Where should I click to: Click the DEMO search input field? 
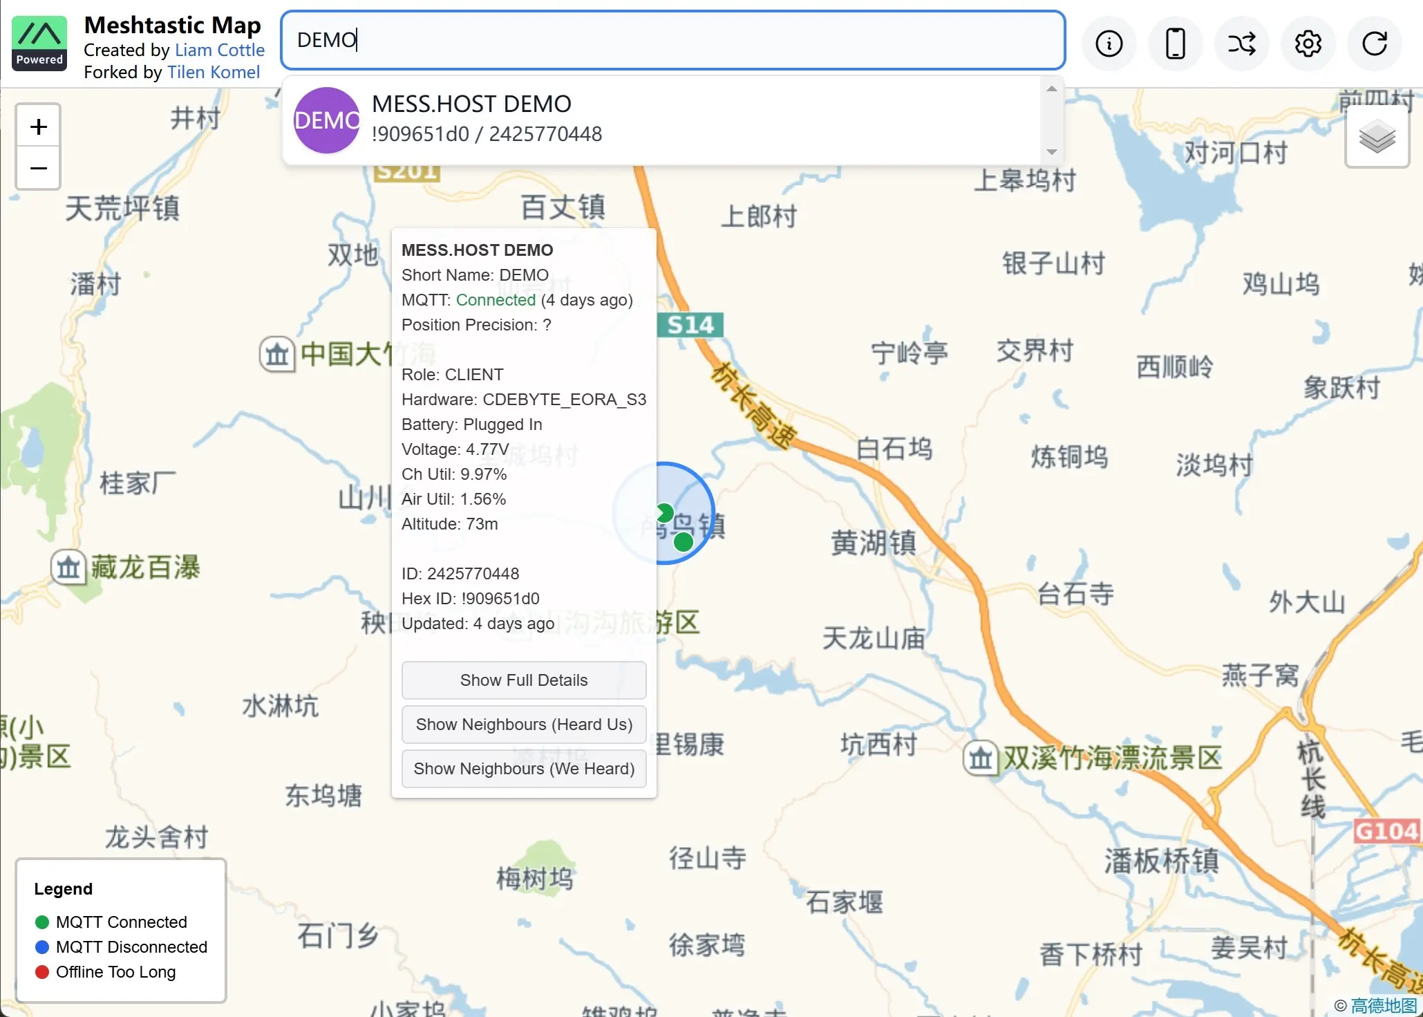[x=672, y=40]
